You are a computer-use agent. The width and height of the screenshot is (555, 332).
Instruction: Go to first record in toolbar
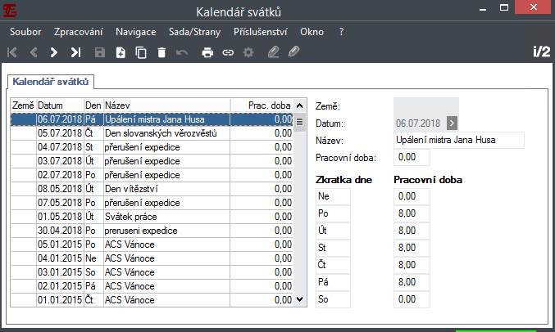[12, 52]
